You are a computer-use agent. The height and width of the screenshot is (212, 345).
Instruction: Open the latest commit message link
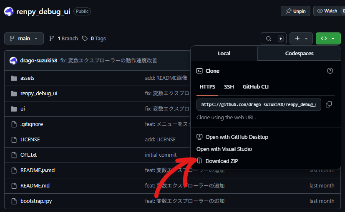coord(109,61)
